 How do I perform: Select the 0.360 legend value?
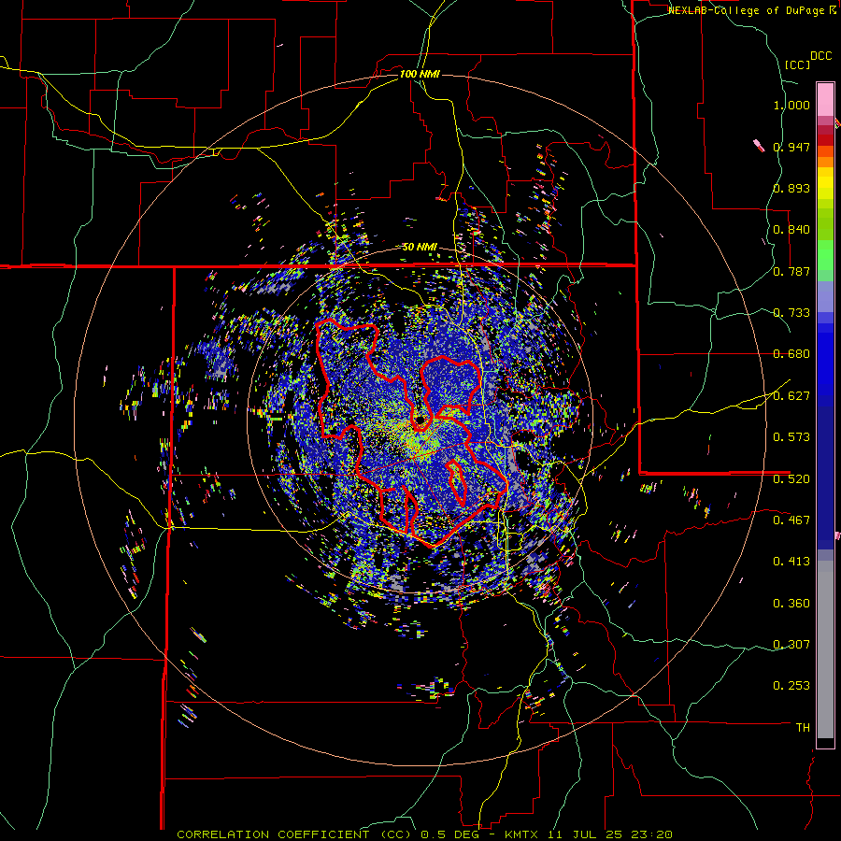point(791,604)
